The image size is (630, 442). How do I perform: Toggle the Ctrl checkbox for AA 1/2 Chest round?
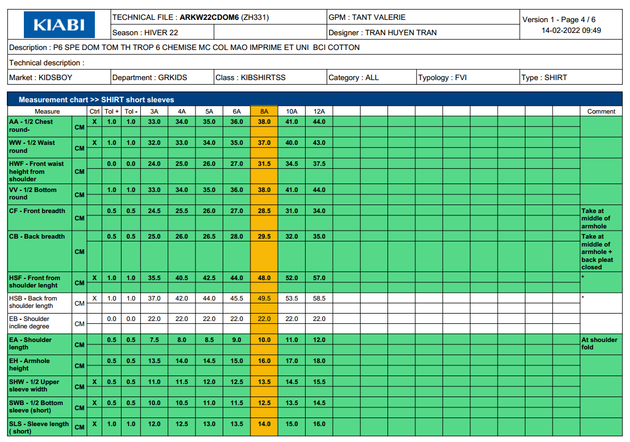94,121
